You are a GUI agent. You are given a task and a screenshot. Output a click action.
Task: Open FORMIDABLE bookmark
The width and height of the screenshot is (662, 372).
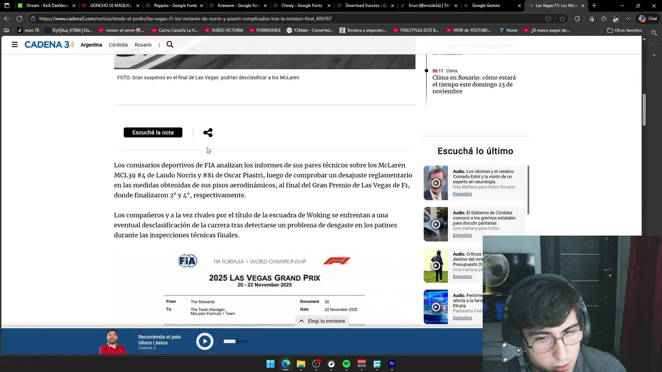point(265,30)
